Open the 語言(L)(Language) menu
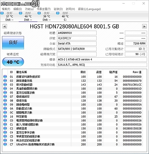The image size is (149, 154). coord(89,9)
